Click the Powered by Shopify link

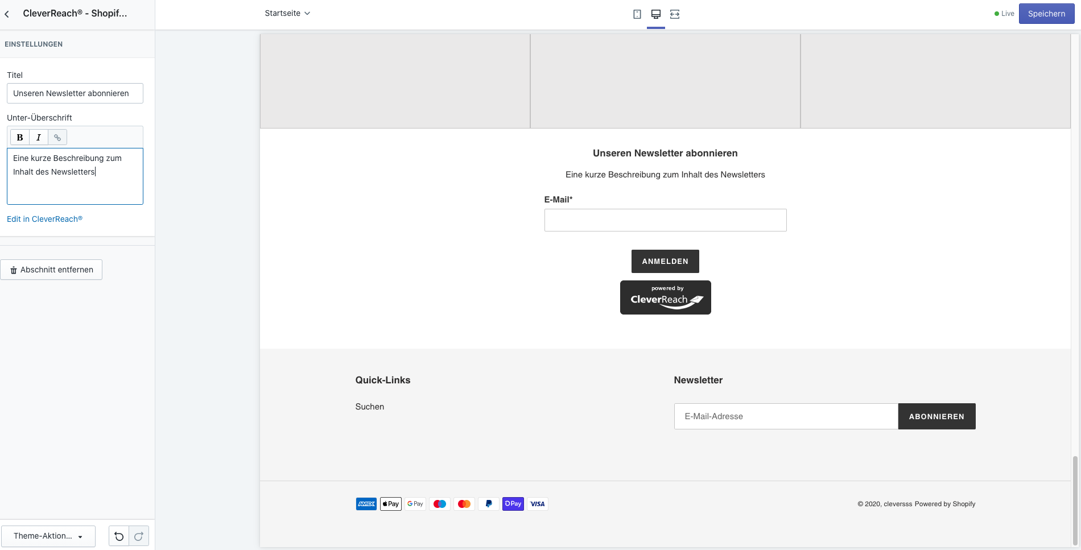point(945,504)
